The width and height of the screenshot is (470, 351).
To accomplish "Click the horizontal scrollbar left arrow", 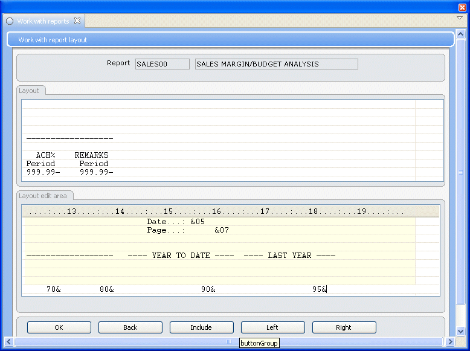I will 8,342.
